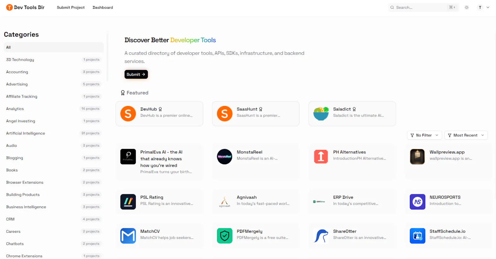Select the Advertising category
Viewport: 496px width, 259px height.
pos(54,84)
